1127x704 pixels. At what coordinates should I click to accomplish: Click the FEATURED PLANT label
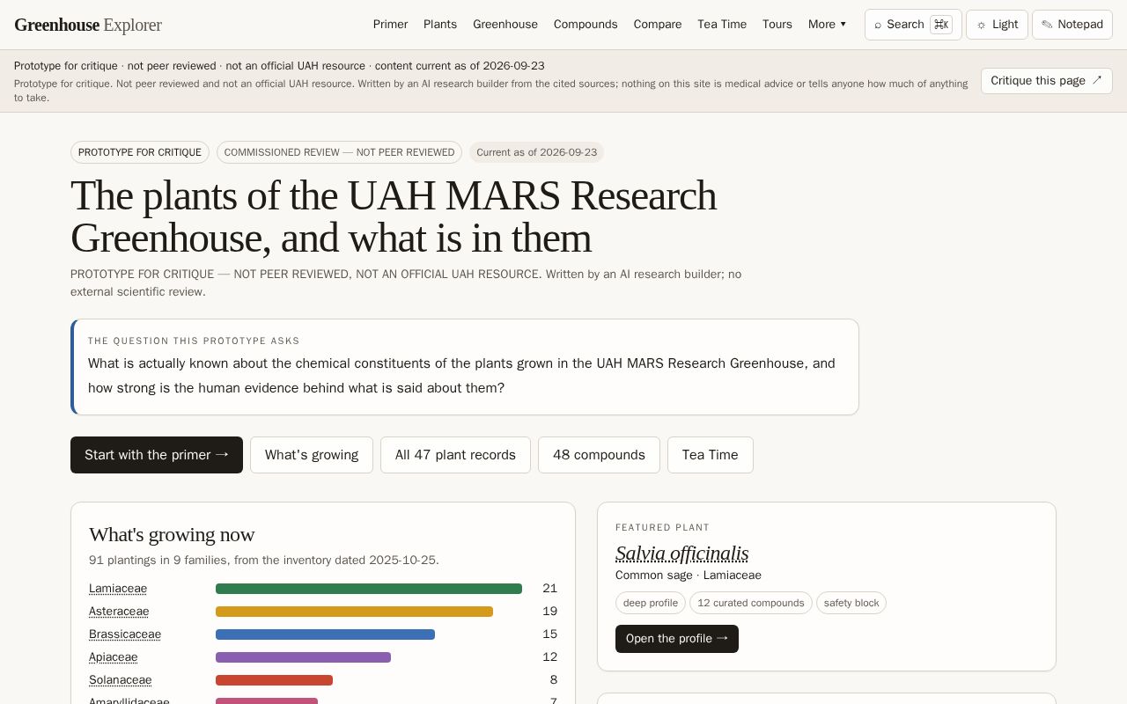662,528
